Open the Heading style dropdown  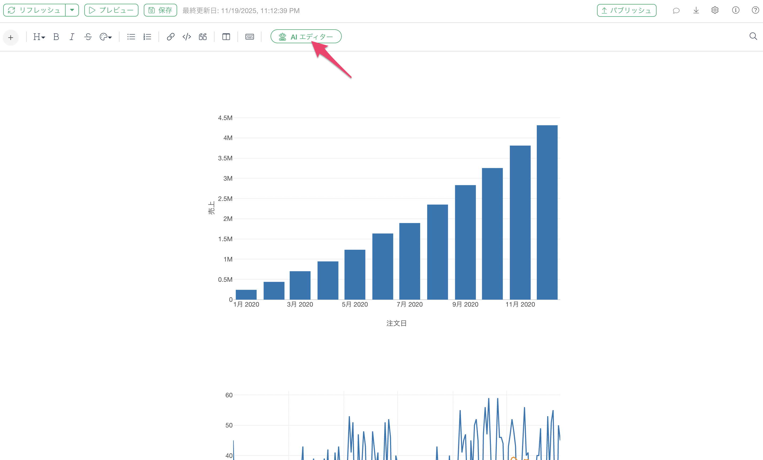pyautogui.click(x=39, y=37)
